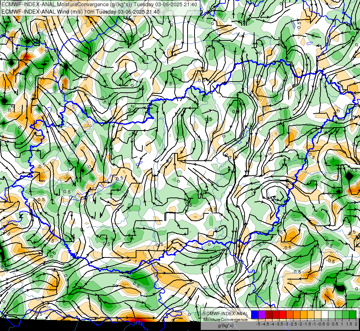
Task: Click the legend tick value -3
Action: click(286, 324)
